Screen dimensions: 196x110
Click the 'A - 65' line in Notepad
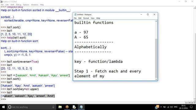(x=81, y=37)
